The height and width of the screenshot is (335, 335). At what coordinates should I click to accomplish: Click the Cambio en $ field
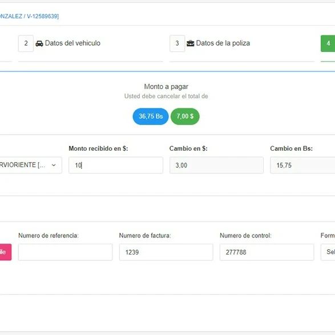[216, 165]
